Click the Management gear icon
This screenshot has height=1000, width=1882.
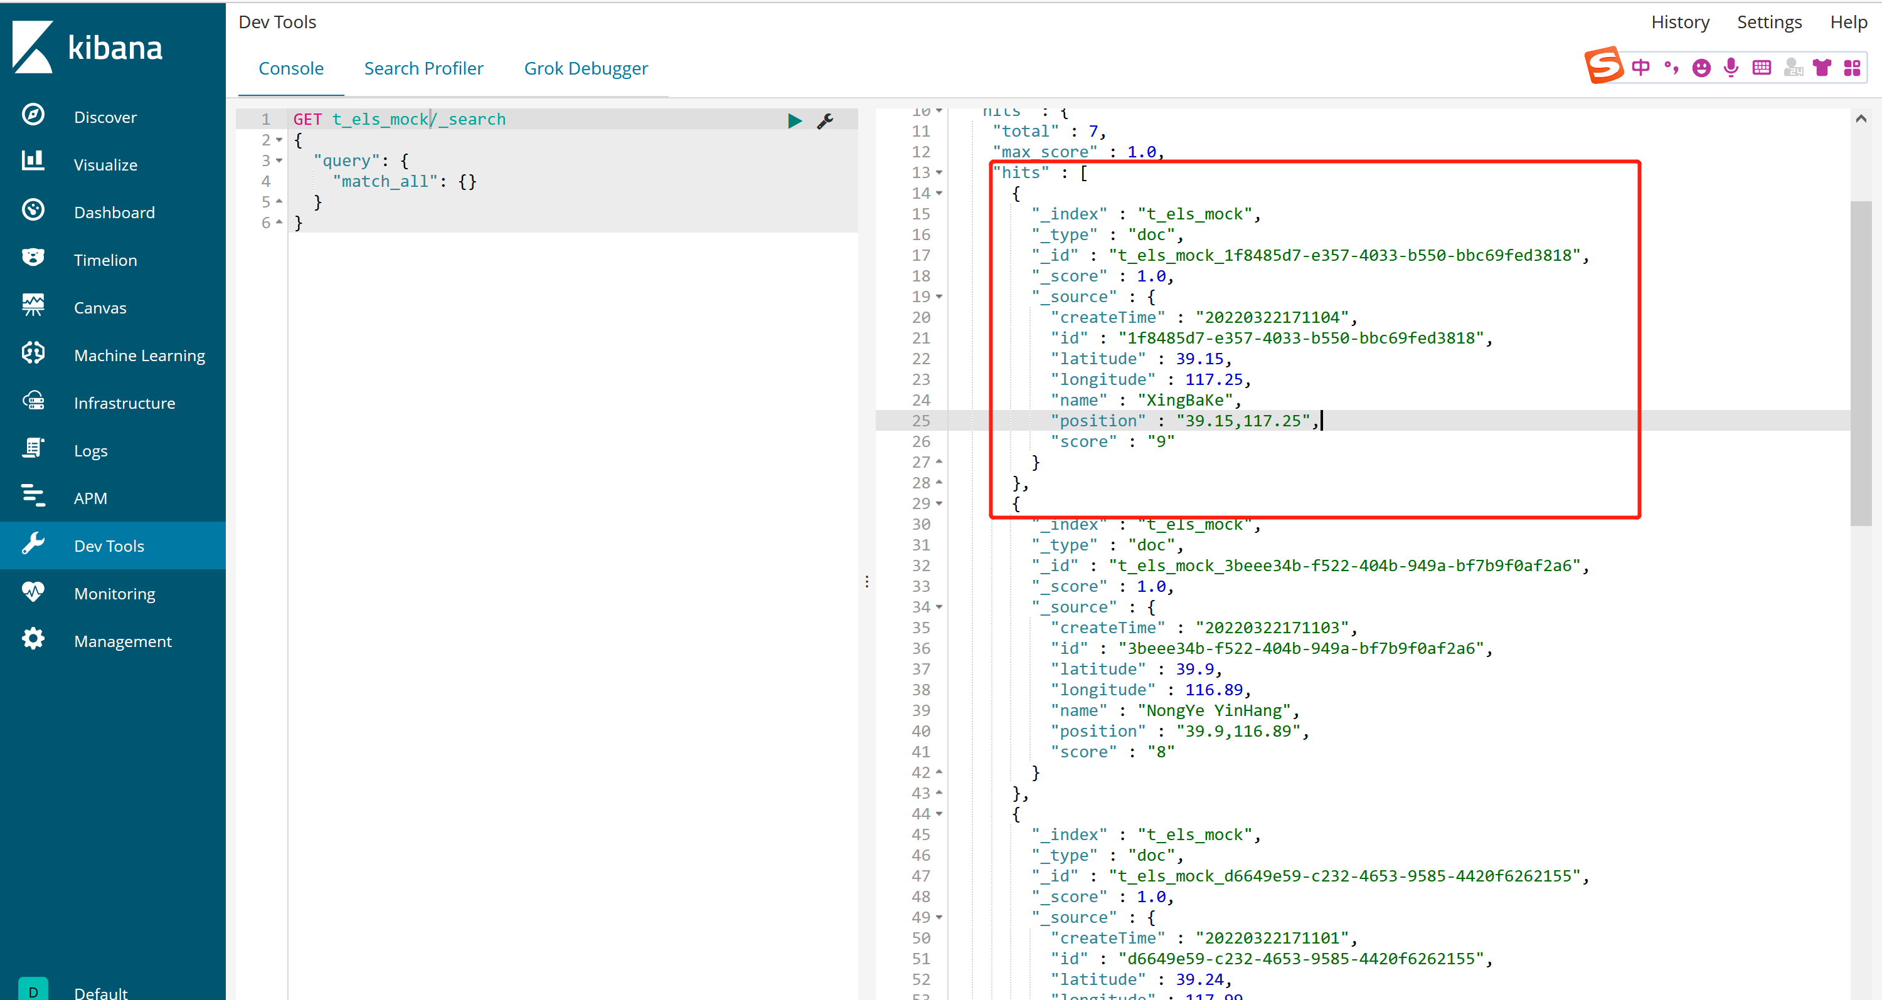click(33, 639)
